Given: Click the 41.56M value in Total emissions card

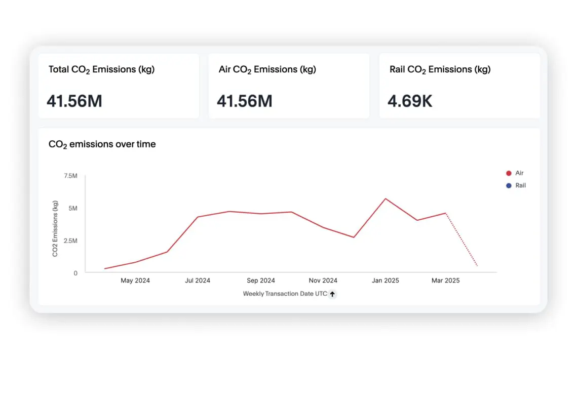Looking at the screenshot, I should tap(74, 101).
